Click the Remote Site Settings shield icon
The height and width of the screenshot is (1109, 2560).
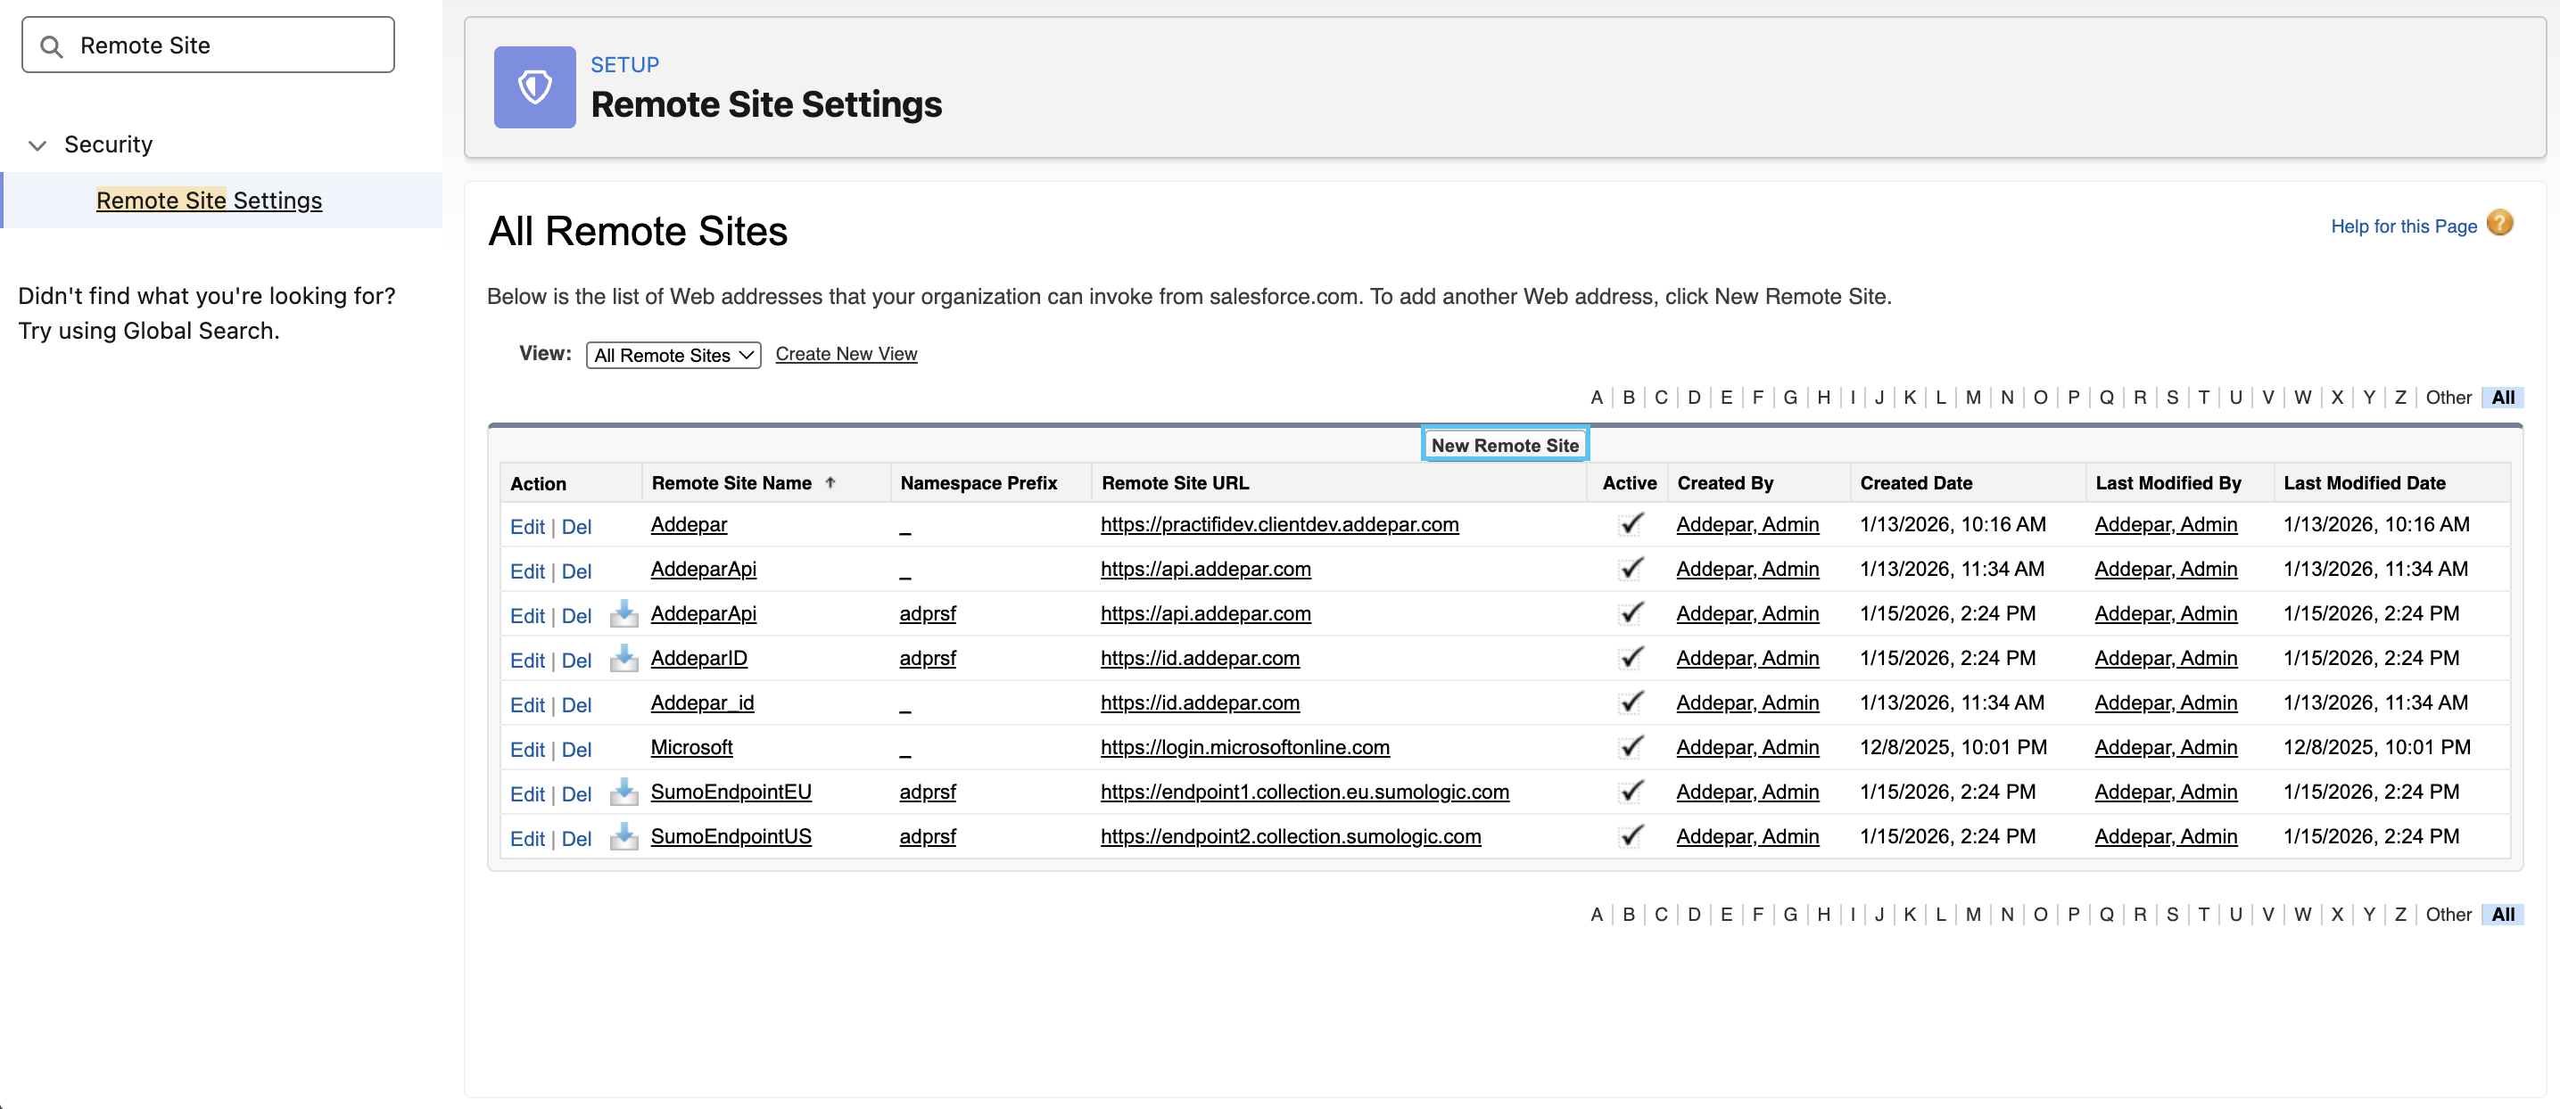tap(534, 87)
